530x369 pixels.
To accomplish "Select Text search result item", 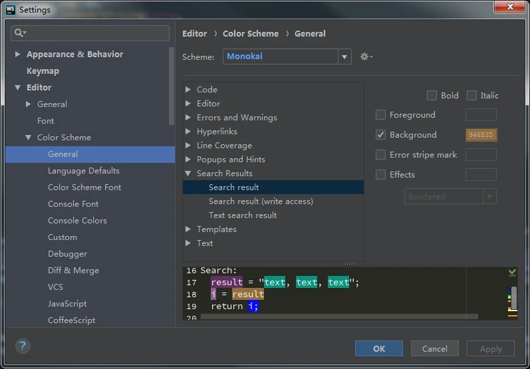I will pyautogui.click(x=243, y=215).
